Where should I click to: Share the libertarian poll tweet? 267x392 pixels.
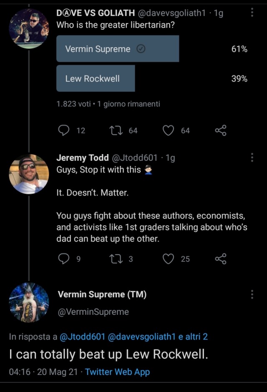coord(221,131)
